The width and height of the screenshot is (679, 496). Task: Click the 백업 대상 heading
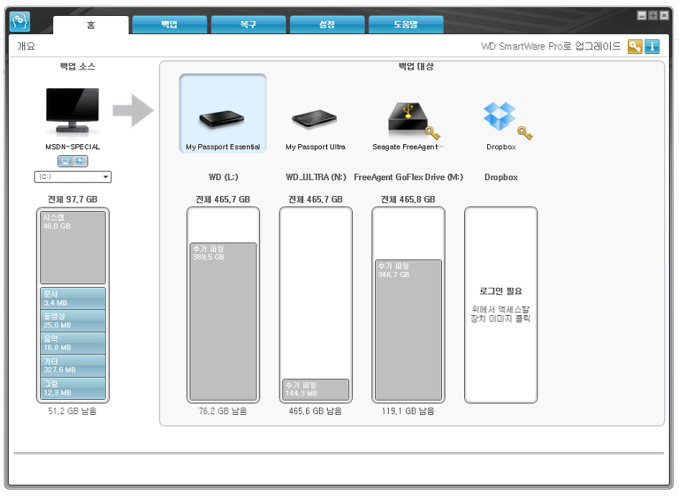coord(416,66)
